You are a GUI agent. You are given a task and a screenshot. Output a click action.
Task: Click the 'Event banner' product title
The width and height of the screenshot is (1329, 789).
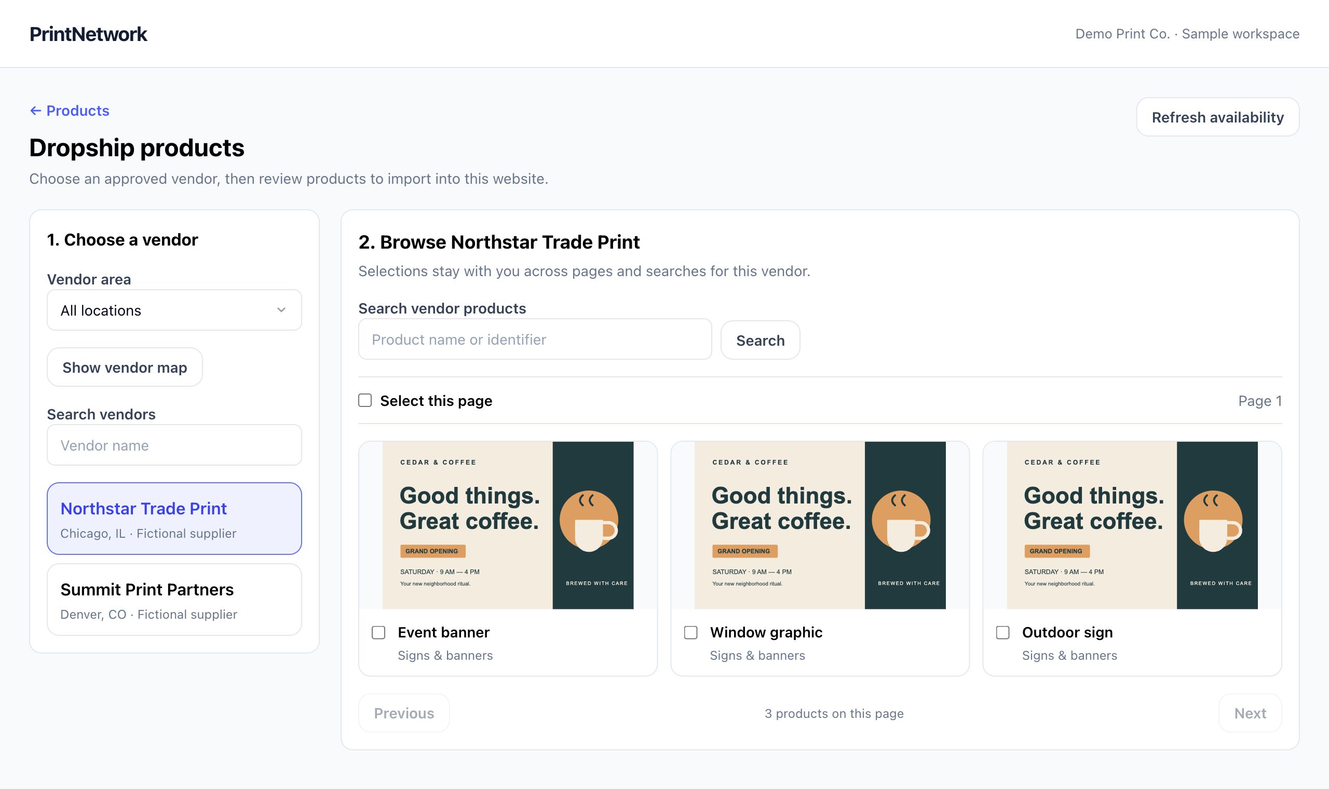[x=443, y=632]
